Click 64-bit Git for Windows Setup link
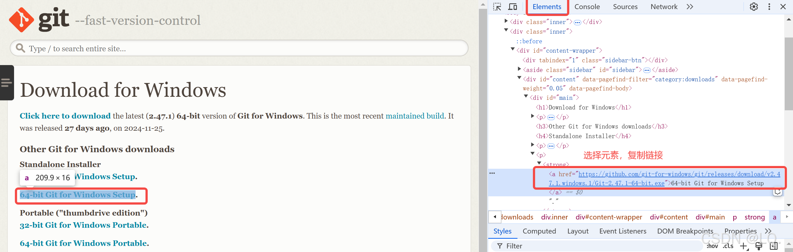 click(78, 195)
